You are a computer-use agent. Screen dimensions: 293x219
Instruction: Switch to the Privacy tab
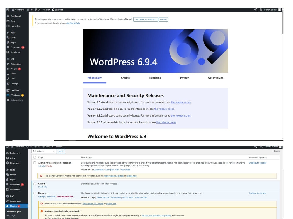184,78
